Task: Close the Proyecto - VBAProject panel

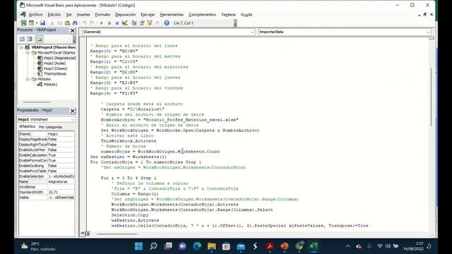Action: pyautogui.click(x=72, y=30)
